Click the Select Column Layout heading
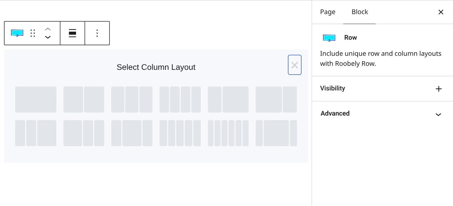Image resolution: width=453 pixels, height=206 pixels. [x=156, y=67]
